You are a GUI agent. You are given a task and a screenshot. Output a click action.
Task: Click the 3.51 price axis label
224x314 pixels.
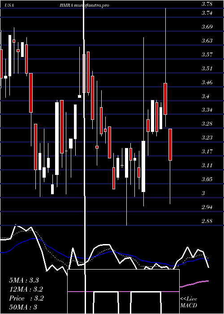click(207, 69)
